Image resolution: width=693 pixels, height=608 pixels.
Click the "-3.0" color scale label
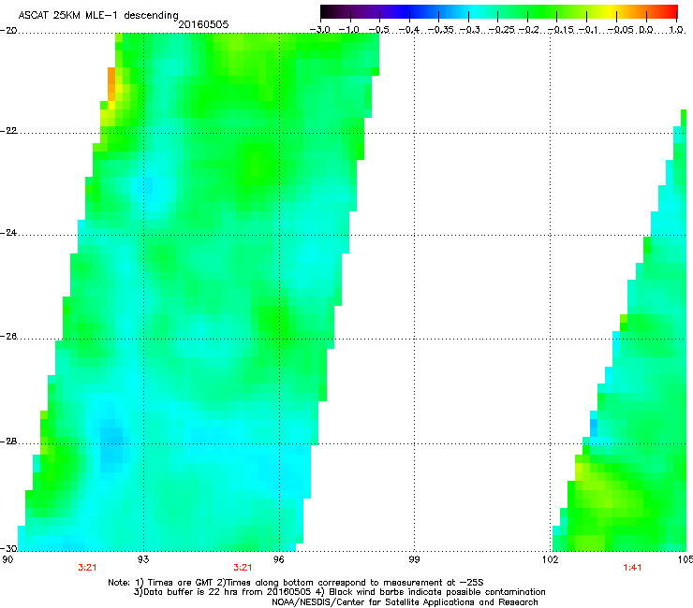tap(320, 30)
